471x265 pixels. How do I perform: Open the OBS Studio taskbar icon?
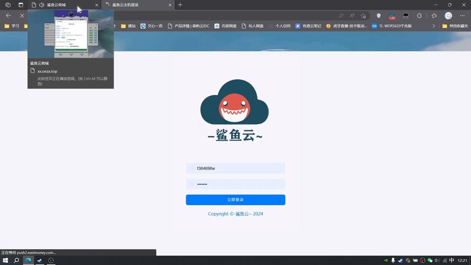51,260
